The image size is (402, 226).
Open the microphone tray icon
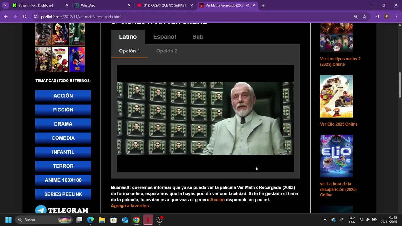(x=342, y=220)
